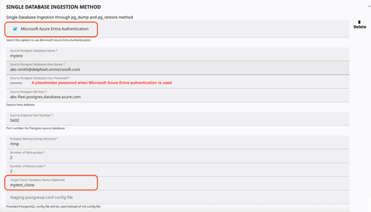371x212 pixels.
Task: Click the trash can delete icon
Action: click(x=360, y=22)
